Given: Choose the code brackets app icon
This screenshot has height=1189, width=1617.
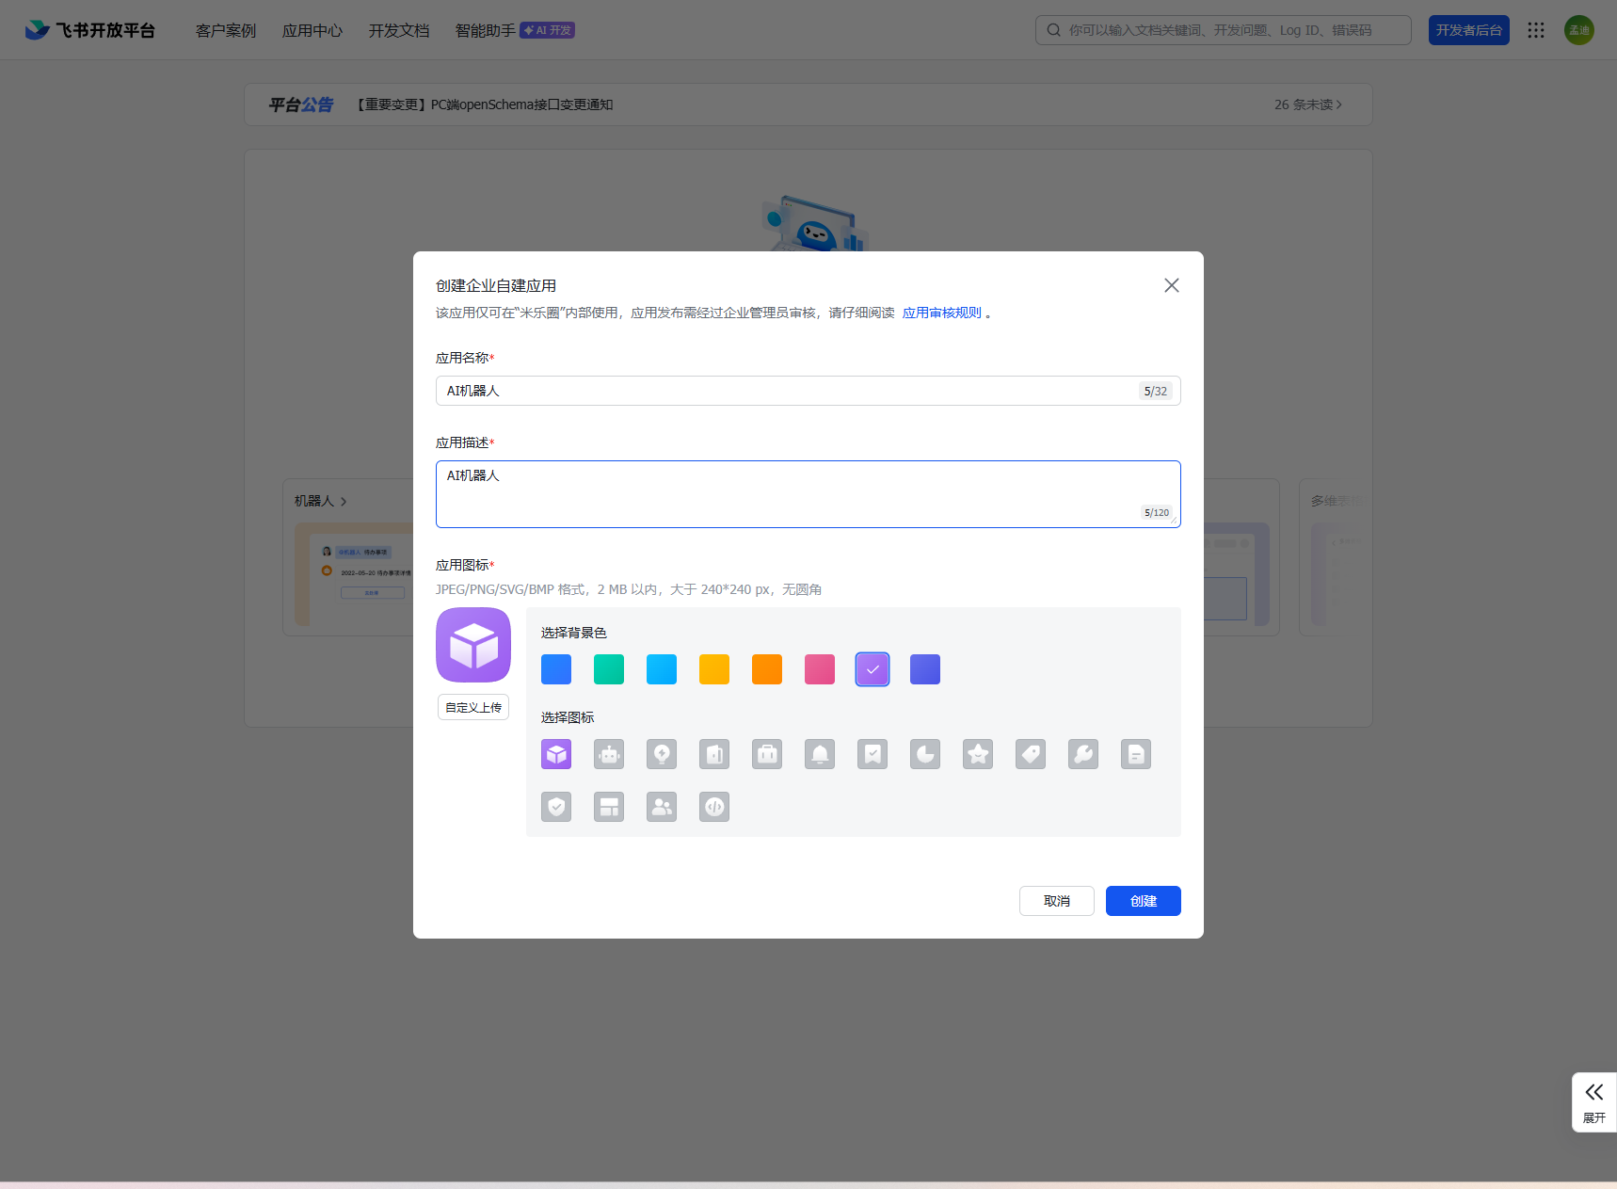Looking at the screenshot, I should click(714, 807).
